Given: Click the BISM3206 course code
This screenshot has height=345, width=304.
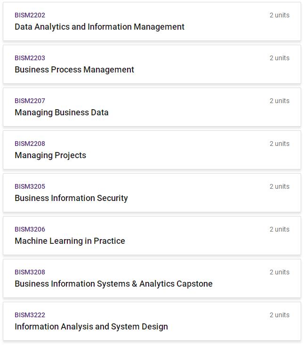Looking at the screenshot, I should click(x=30, y=229).
